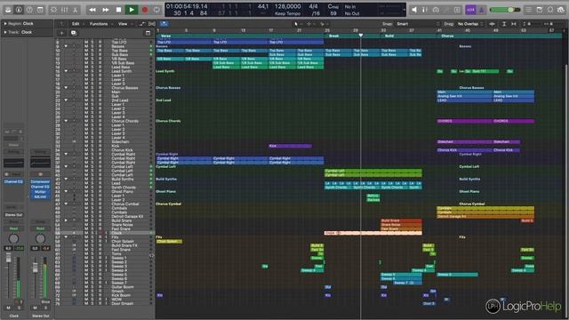Click Channel EQ slot on Clock strip
Image resolution: width=569 pixels, height=320 pixels.
13,181
